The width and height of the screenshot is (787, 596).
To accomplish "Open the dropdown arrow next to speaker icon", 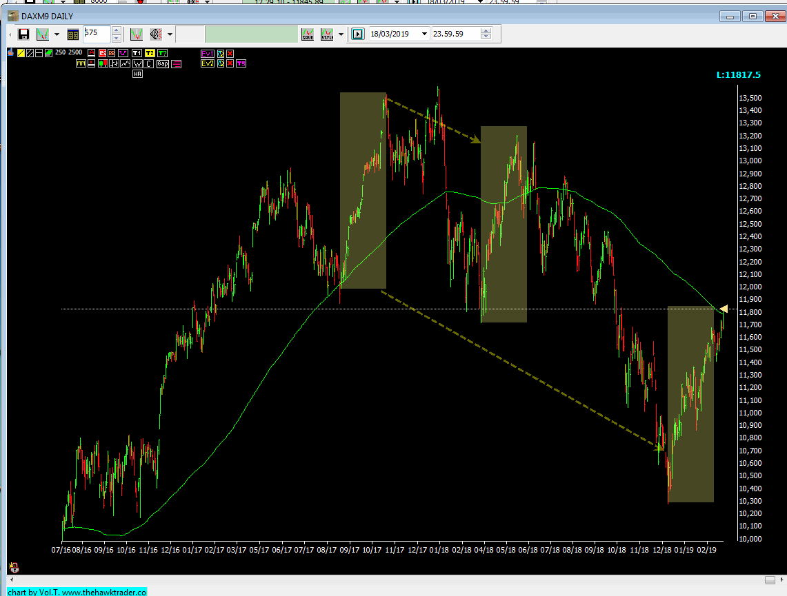I will (170, 34).
